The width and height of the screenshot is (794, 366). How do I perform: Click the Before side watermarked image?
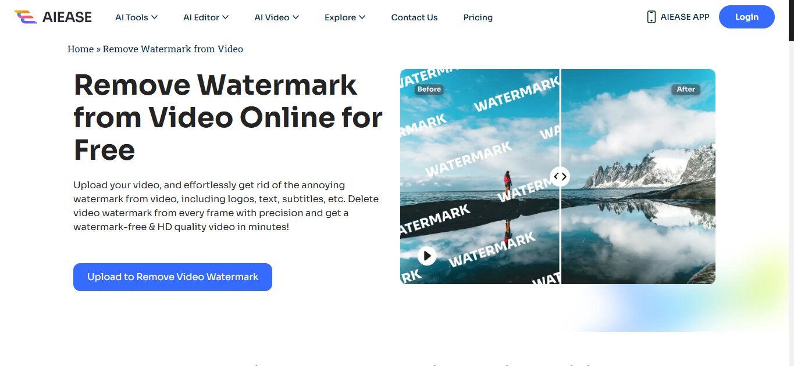(x=479, y=177)
